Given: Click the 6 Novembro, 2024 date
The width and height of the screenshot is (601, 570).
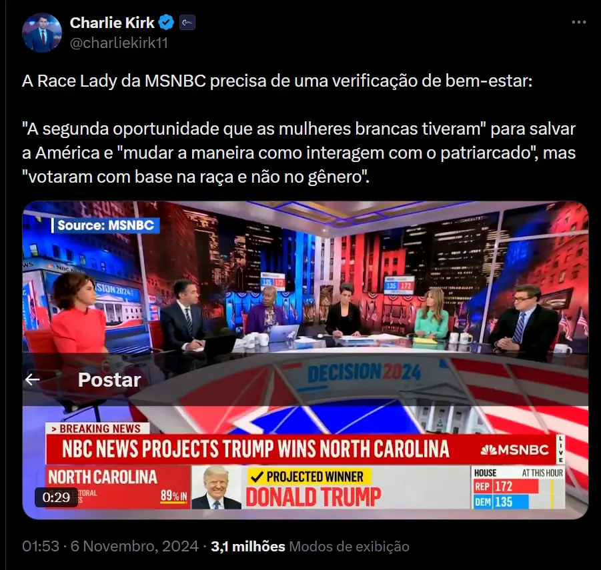Looking at the screenshot, I should (135, 546).
